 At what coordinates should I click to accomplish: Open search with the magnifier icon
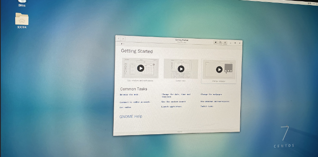click(220, 43)
